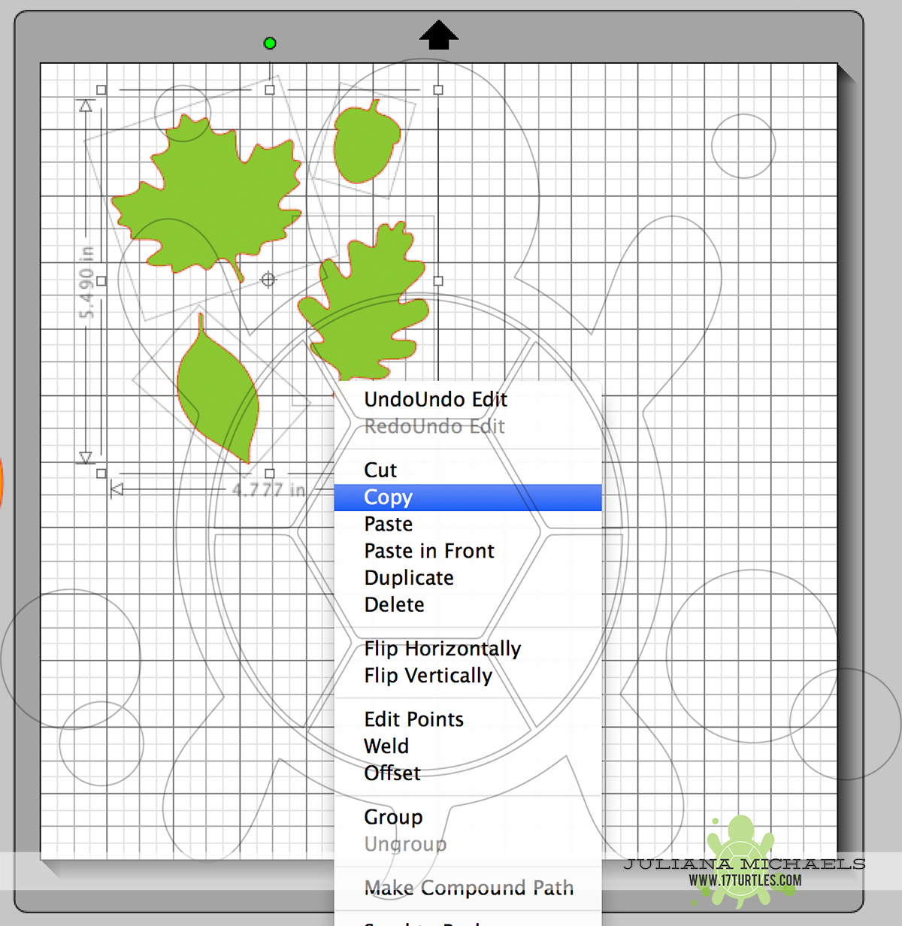
Task: Click the 4.777 in width dimension label
Action: click(x=268, y=488)
